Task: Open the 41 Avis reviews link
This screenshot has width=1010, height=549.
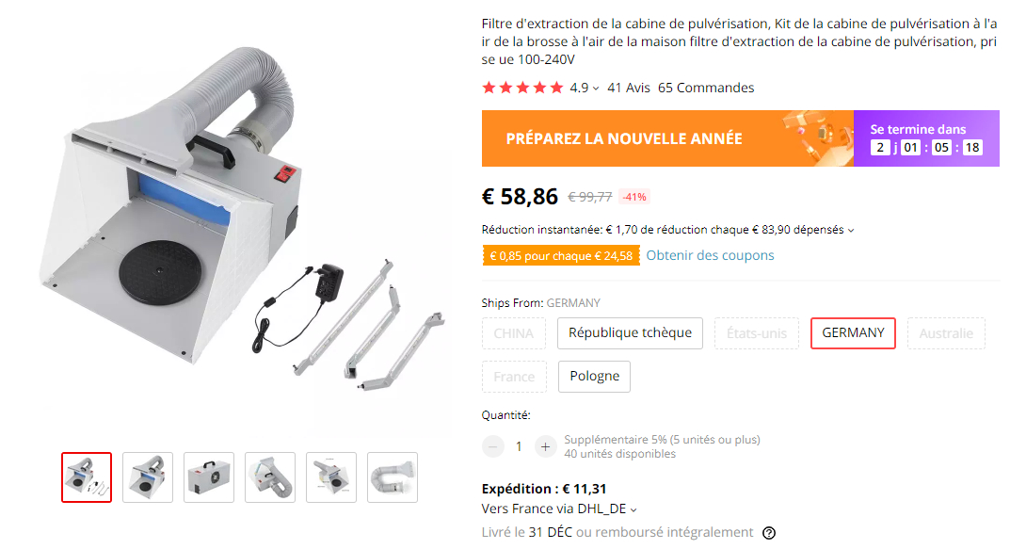Action: (x=629, y=88)
